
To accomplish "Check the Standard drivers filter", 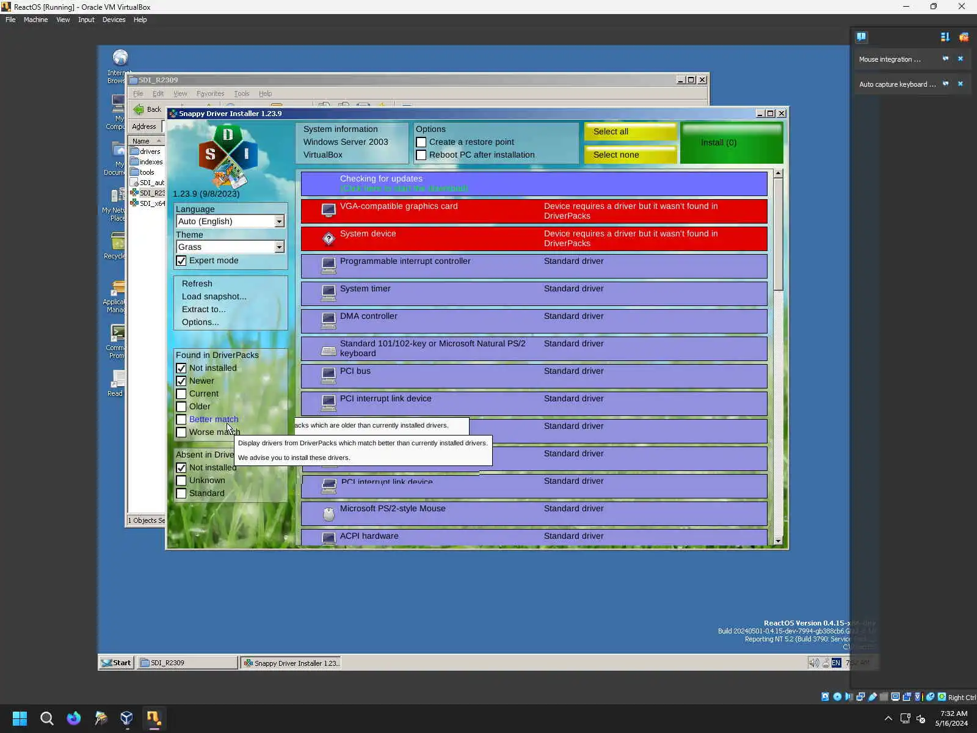I will [181, 494].
